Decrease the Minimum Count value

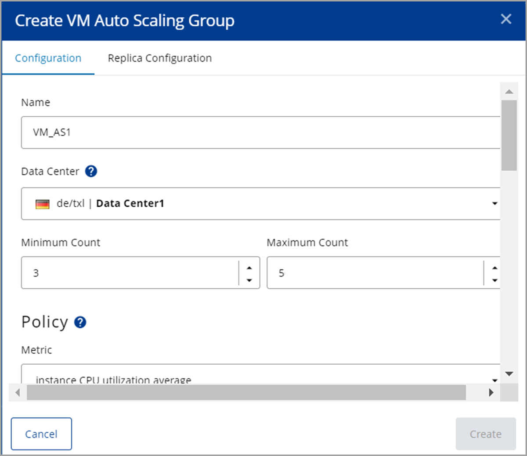(x=249, y=280)
